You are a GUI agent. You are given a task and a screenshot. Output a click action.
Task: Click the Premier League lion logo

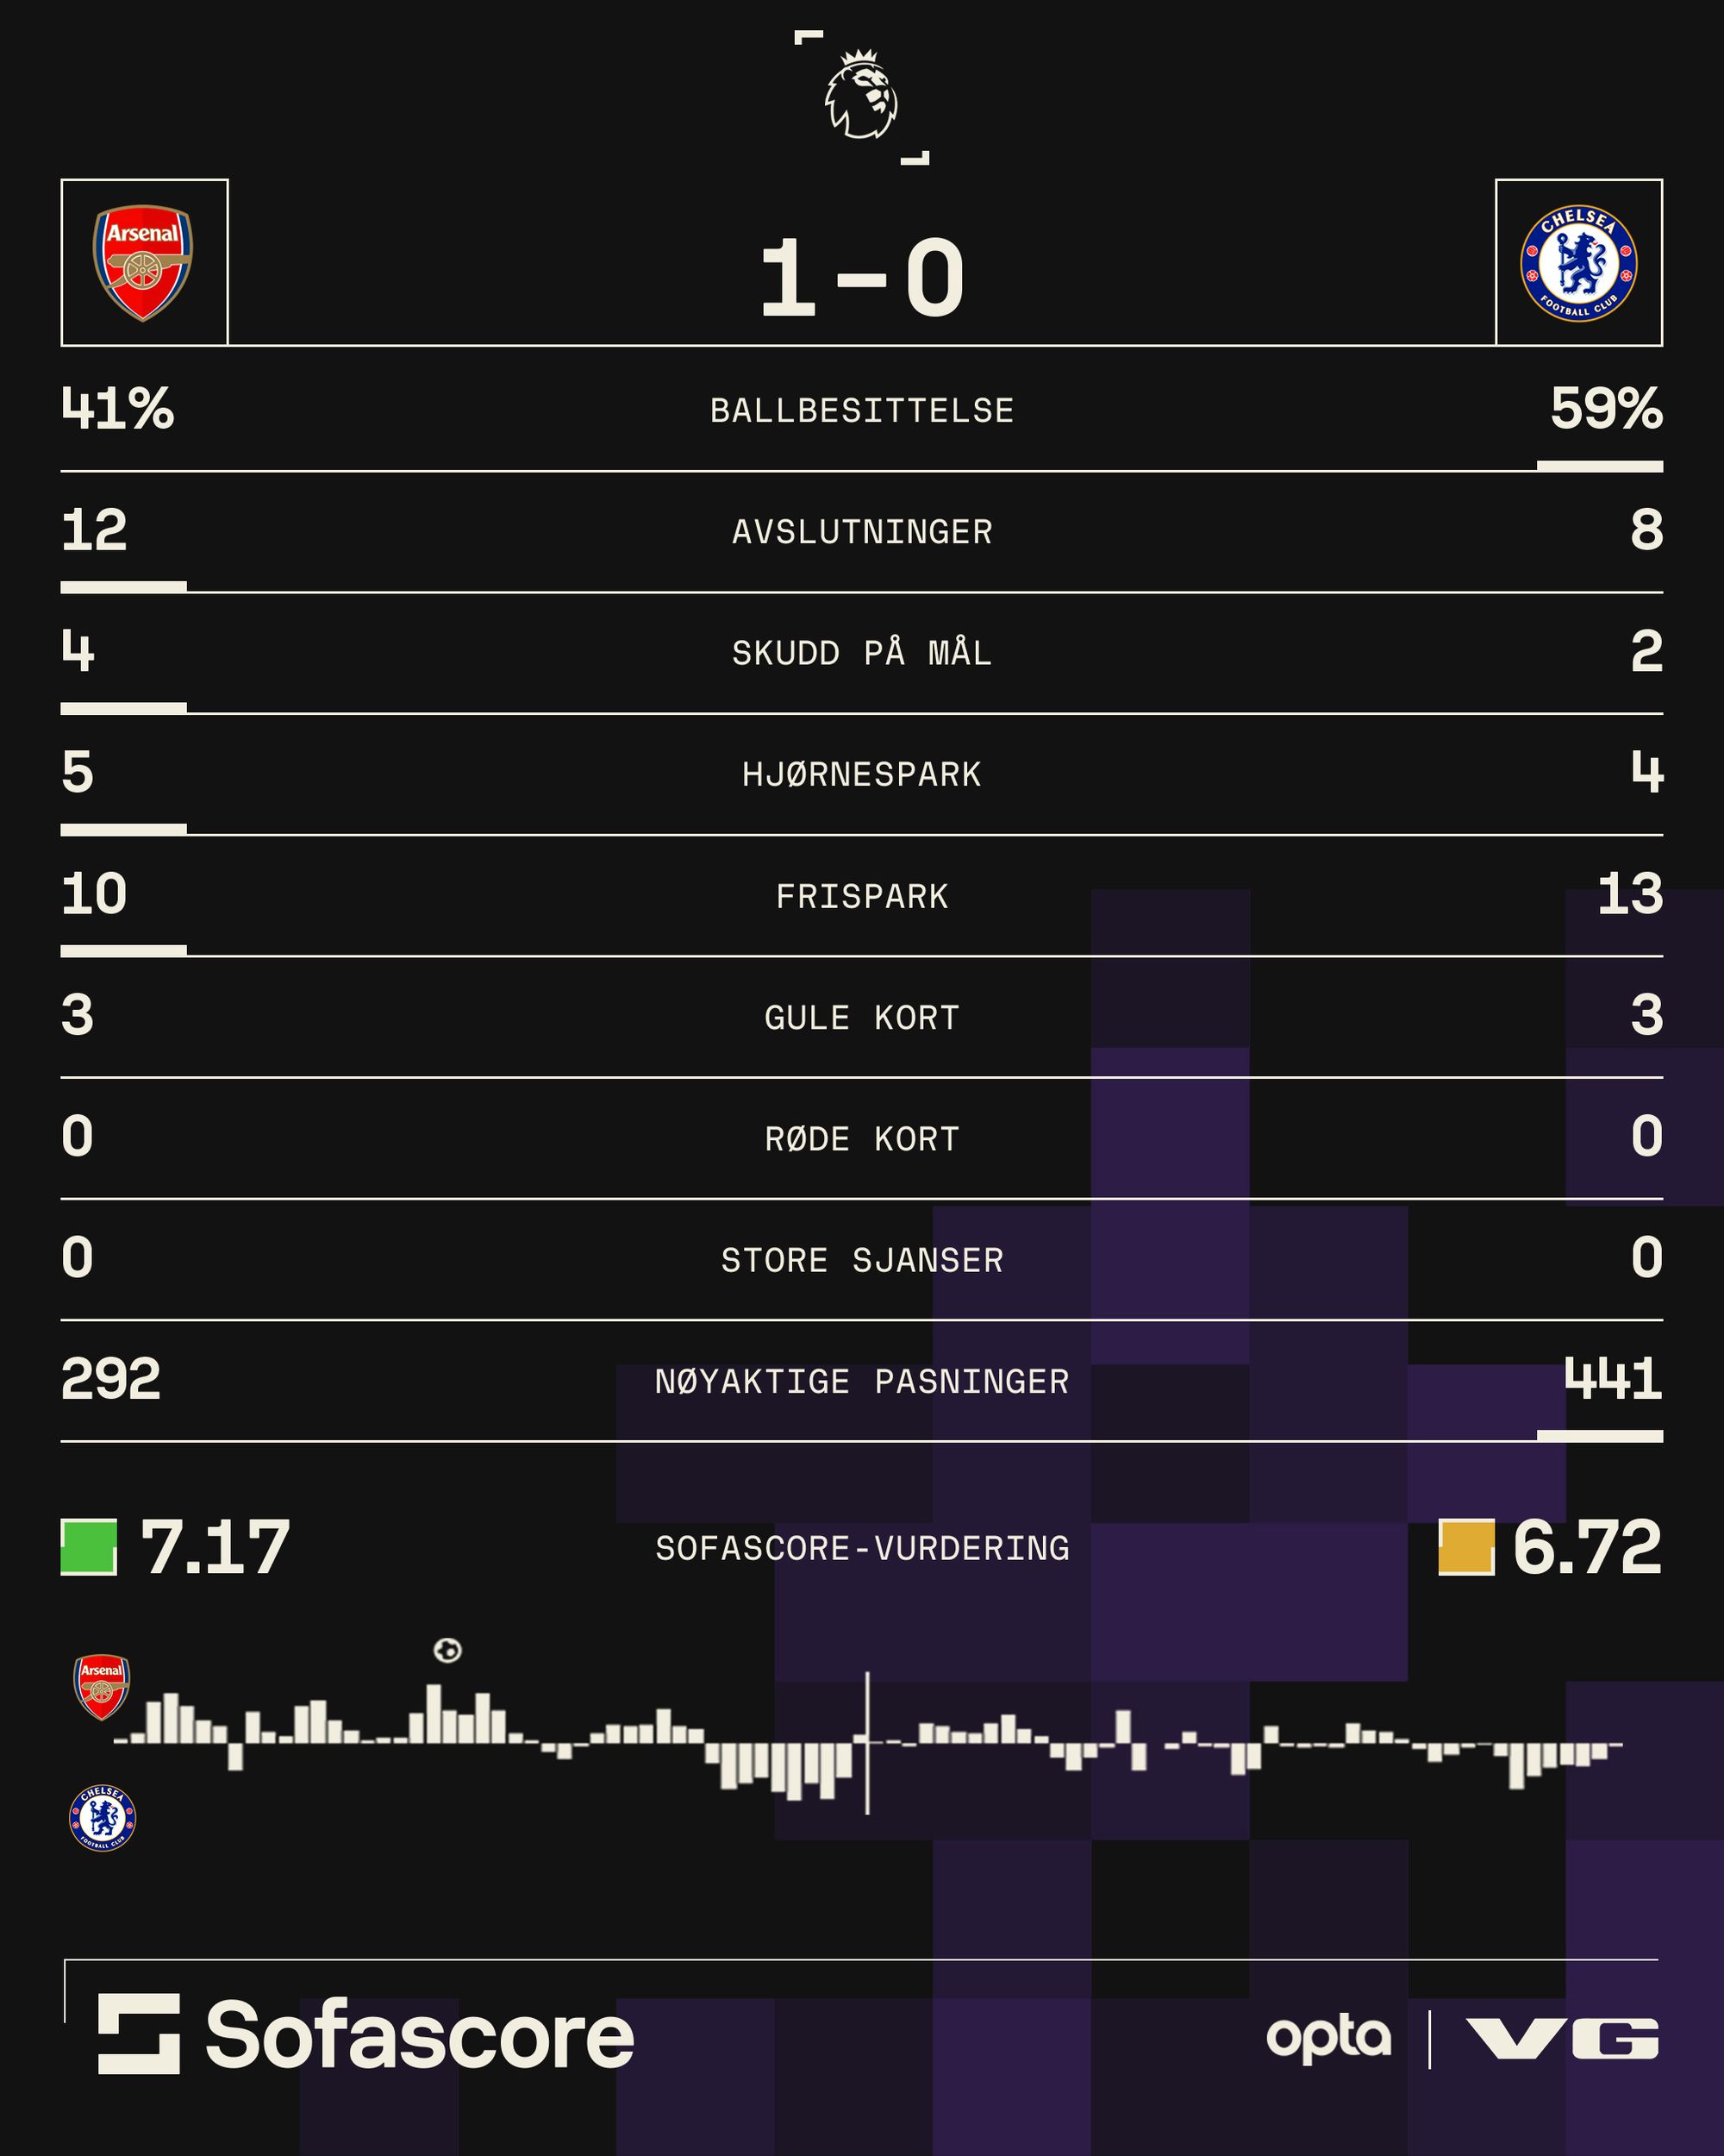pyautogui.click(x=860, y=96)
